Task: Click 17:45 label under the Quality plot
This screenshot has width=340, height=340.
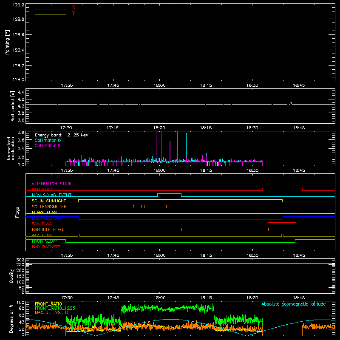Action: click(x=113, y=298)
